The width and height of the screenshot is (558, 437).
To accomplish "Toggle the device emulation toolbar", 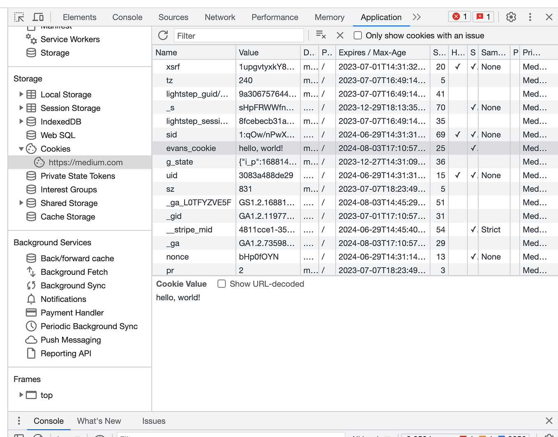I will [x=38, y=17].
